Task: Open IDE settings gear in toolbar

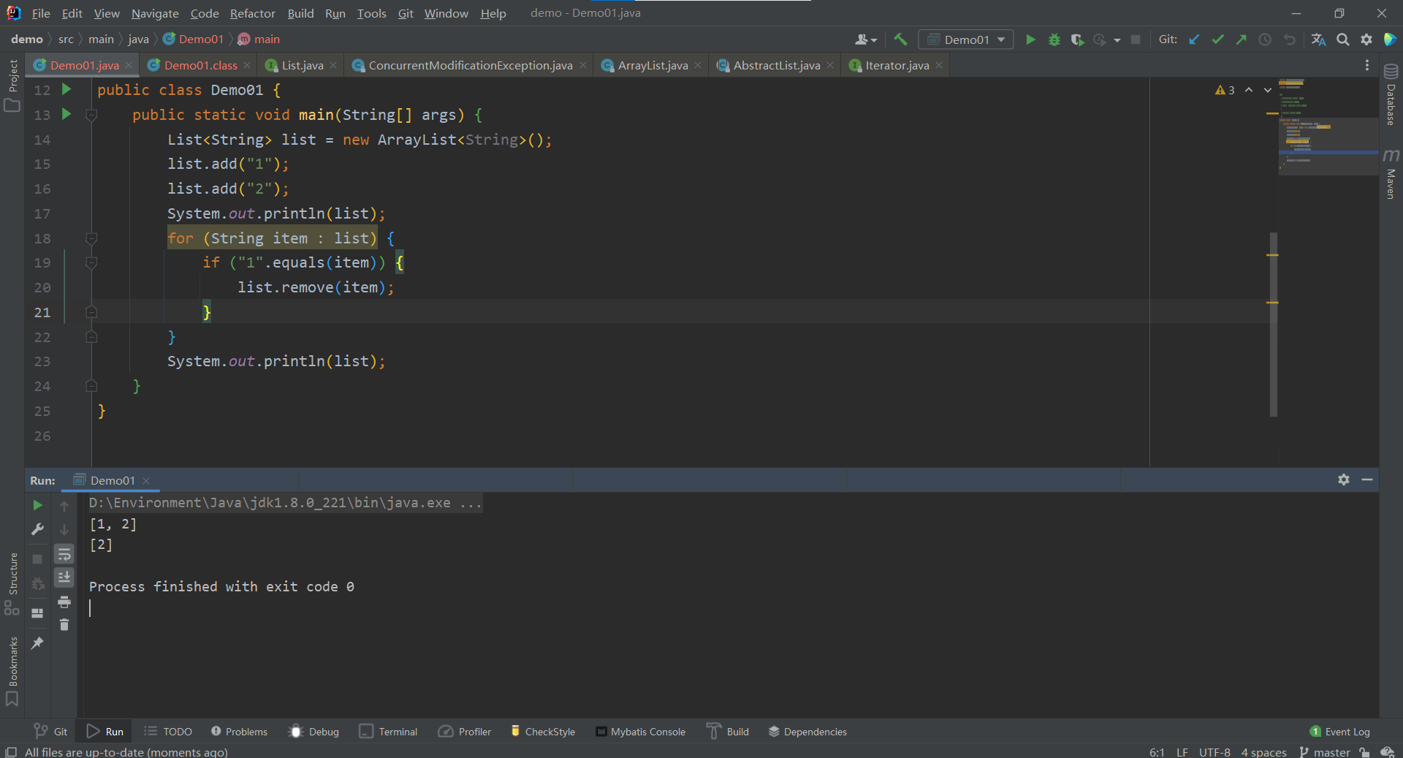Action: pyautogui.click(x=1366, y=39)
